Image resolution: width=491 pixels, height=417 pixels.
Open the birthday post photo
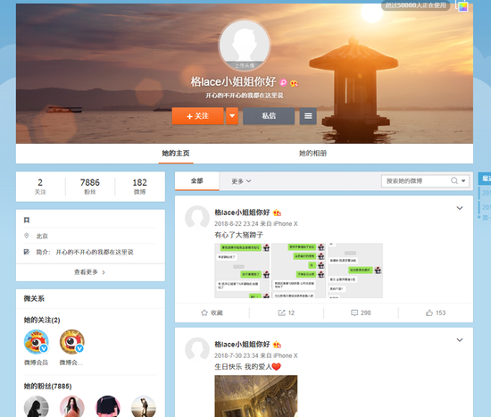click(x=256, y=396)
